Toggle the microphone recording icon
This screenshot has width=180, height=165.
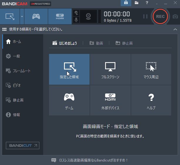76,20
